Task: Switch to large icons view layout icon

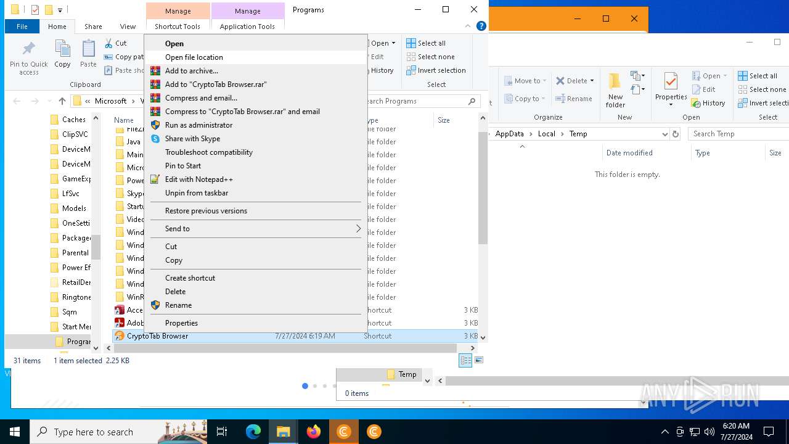Action: click(x=479, y=361)
